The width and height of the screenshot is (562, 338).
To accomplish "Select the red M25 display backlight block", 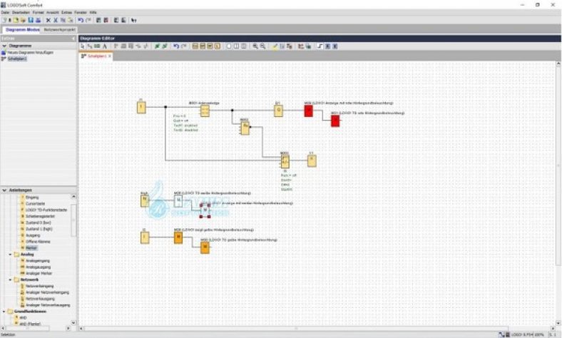I will click(308, 111).
